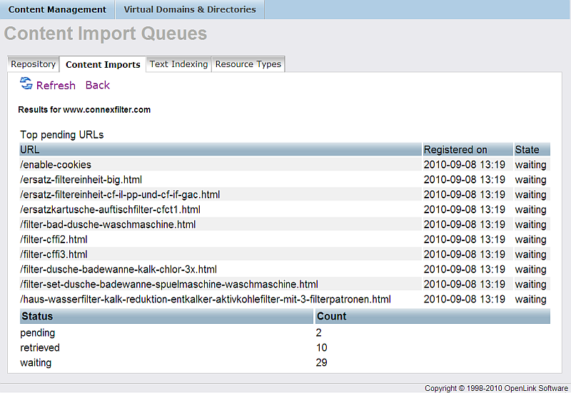Click the State column header
Viewport: 571px width, 393px height.
(527, 150)
